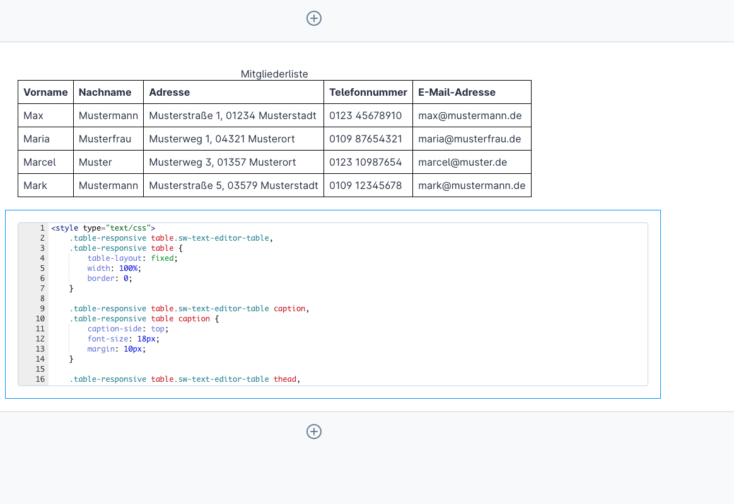The height and width of the screenshot is (504, 734).
Task: Select the E-Mail-Adresse header cell
Action: [x=457, y=92]
